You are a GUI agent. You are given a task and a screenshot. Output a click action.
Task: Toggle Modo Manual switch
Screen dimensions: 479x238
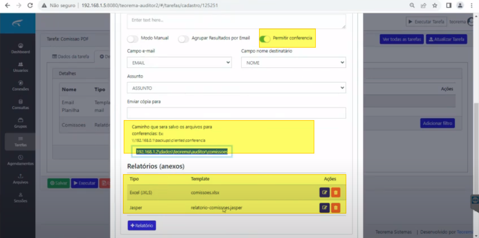click(x=133, y=39)
